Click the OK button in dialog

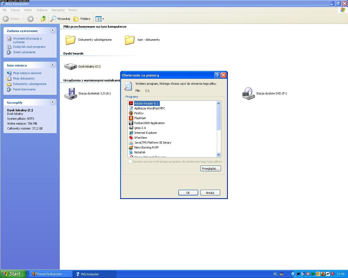click(x=188, y=192)
